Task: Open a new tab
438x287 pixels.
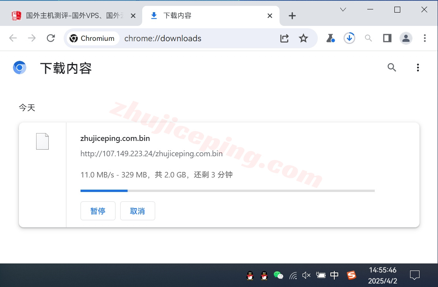Action: (x=292, y=16)
